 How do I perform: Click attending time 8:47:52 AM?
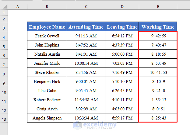(x=86, y=45)
